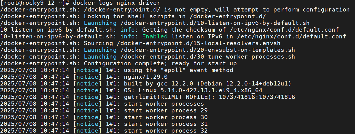The width and height of the screenshot is (355, 134).
Task: Click "listen on IPv6 in /etc/nginx/conf.d/default.conf" text
Action: click(259, 37)
